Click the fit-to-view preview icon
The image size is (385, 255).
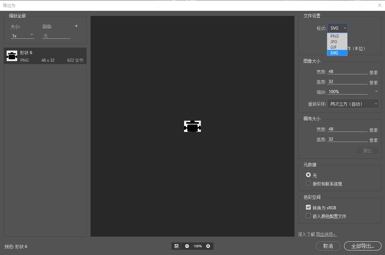(x=176, y=246)
